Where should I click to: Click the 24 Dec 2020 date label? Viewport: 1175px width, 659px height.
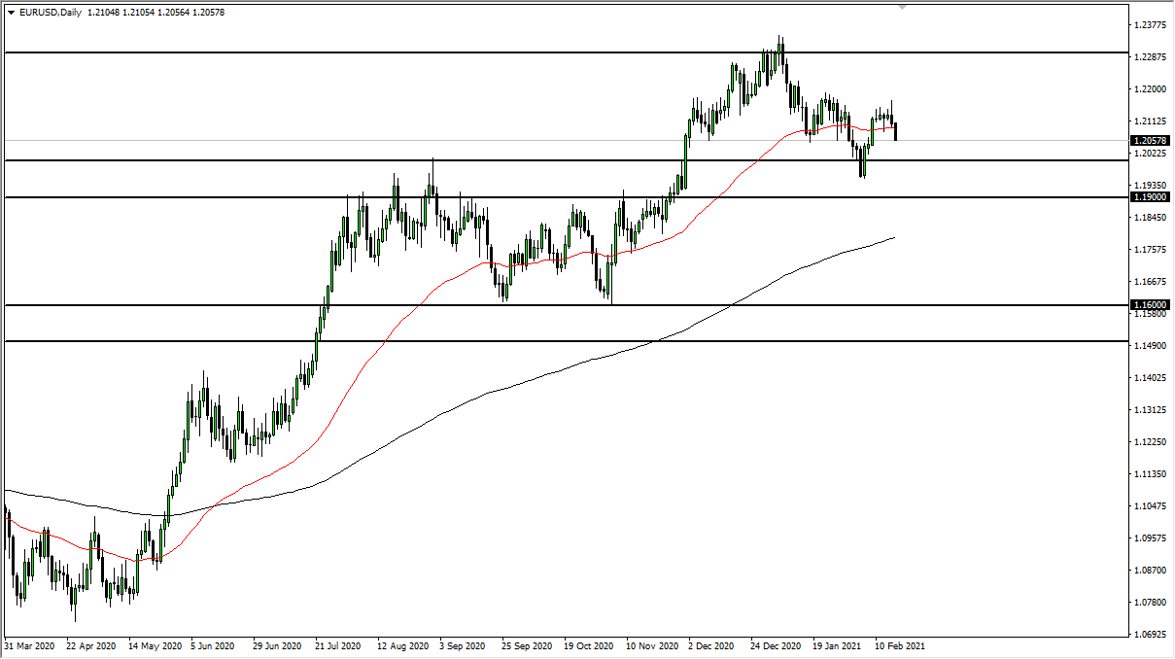point(776,645)
